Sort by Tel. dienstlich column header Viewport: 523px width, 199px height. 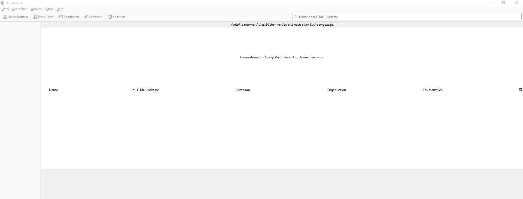pyautogui.click(x=433, y=90)
